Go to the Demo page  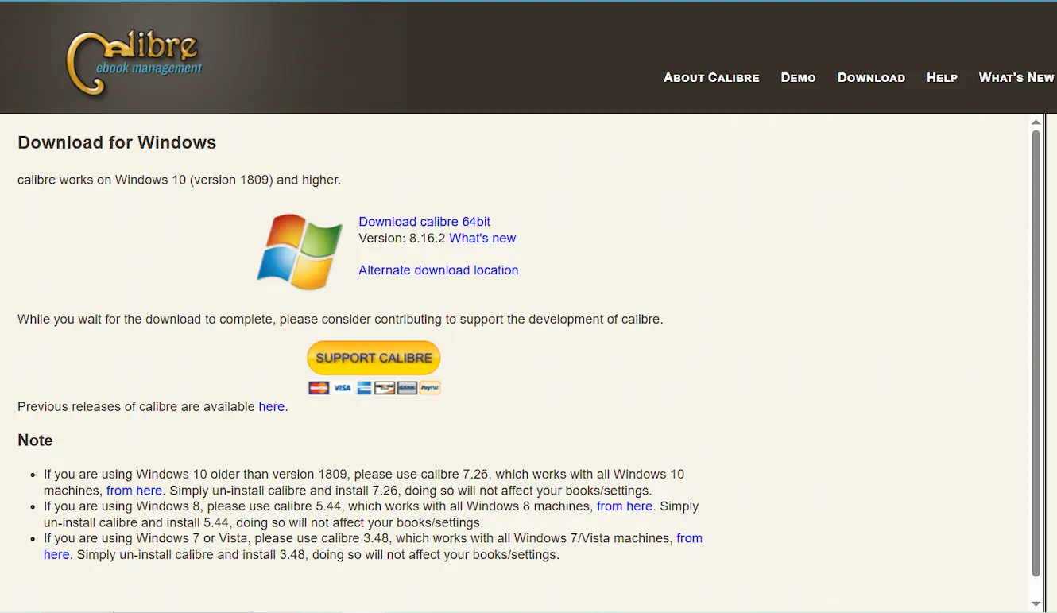[x=798, y=77]
